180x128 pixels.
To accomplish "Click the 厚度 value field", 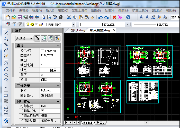I will [50, 75].
